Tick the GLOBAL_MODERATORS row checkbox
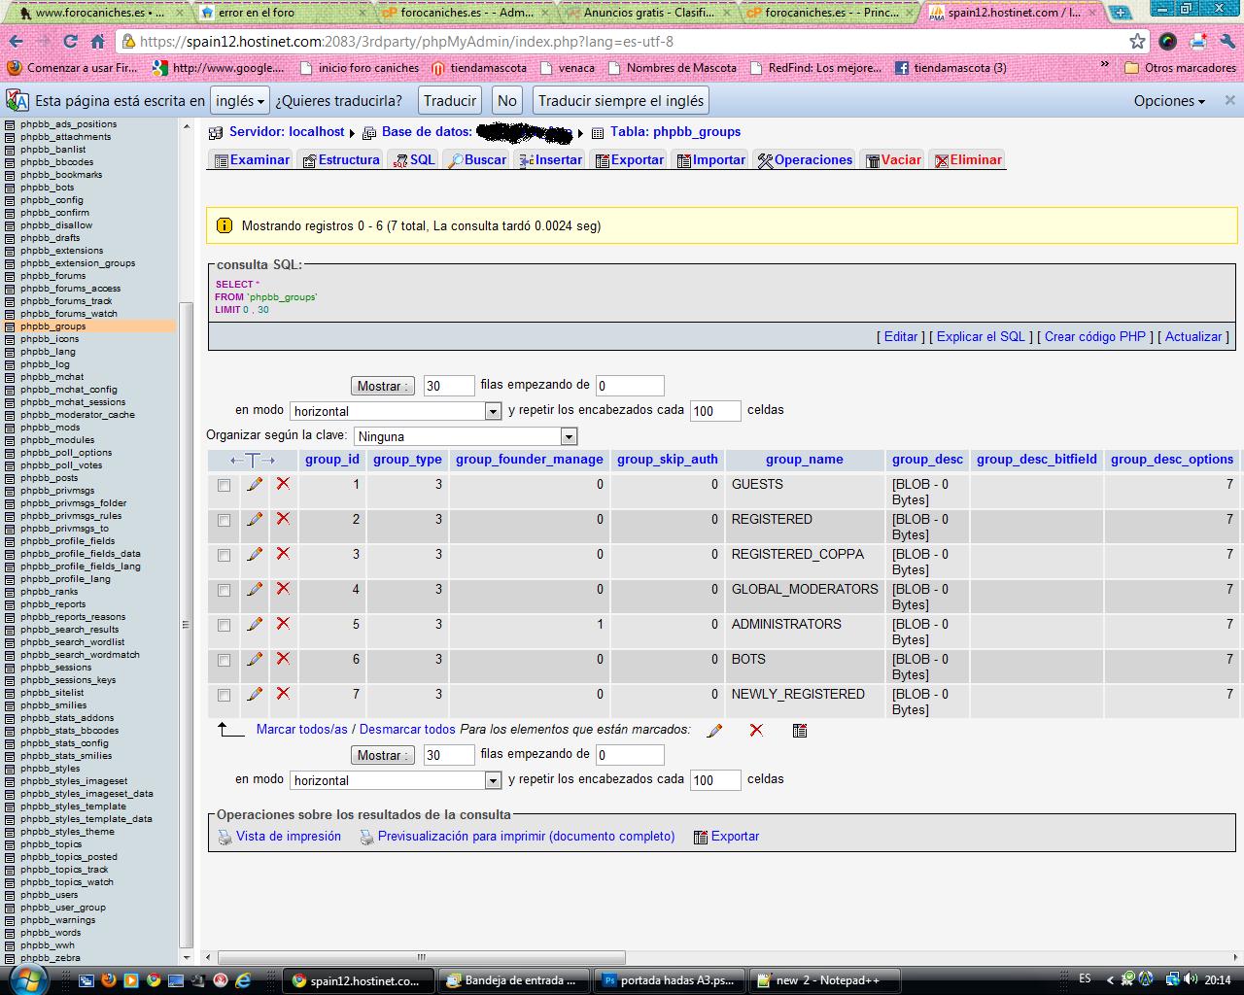Screen dimensions: 1244x995 click(x=225, y=590)
